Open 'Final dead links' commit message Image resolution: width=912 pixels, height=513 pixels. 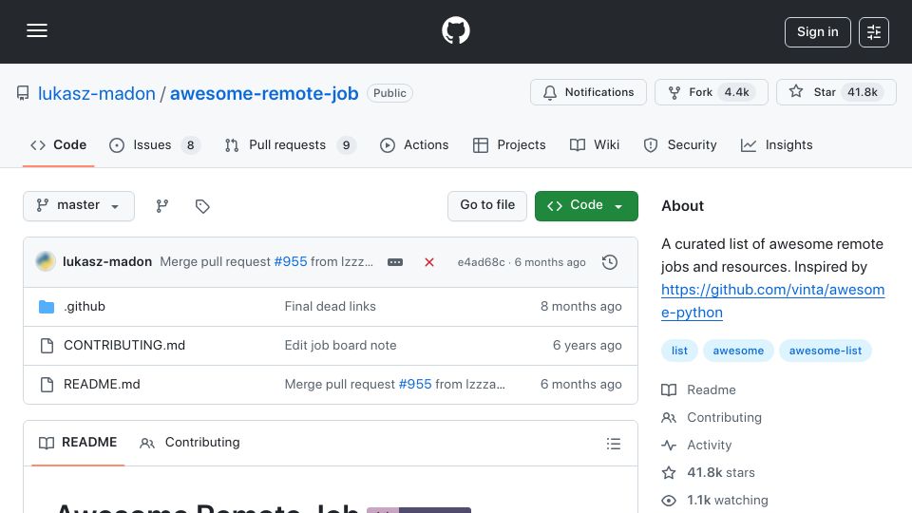[x=330, y=307]
